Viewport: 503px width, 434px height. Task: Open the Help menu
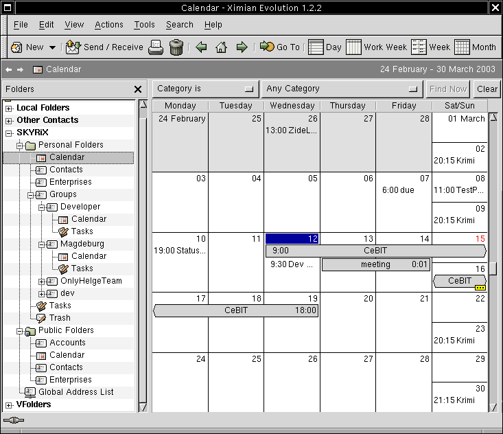point(213,25)
